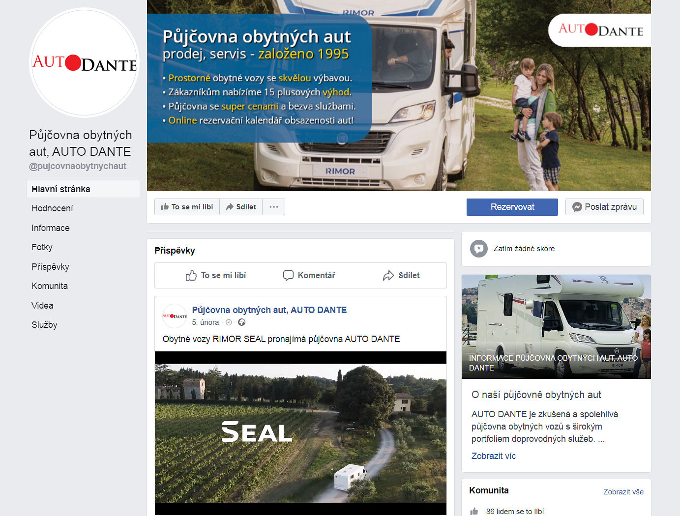
Task: Open the Komentář comment action
Action: (309, 276)
